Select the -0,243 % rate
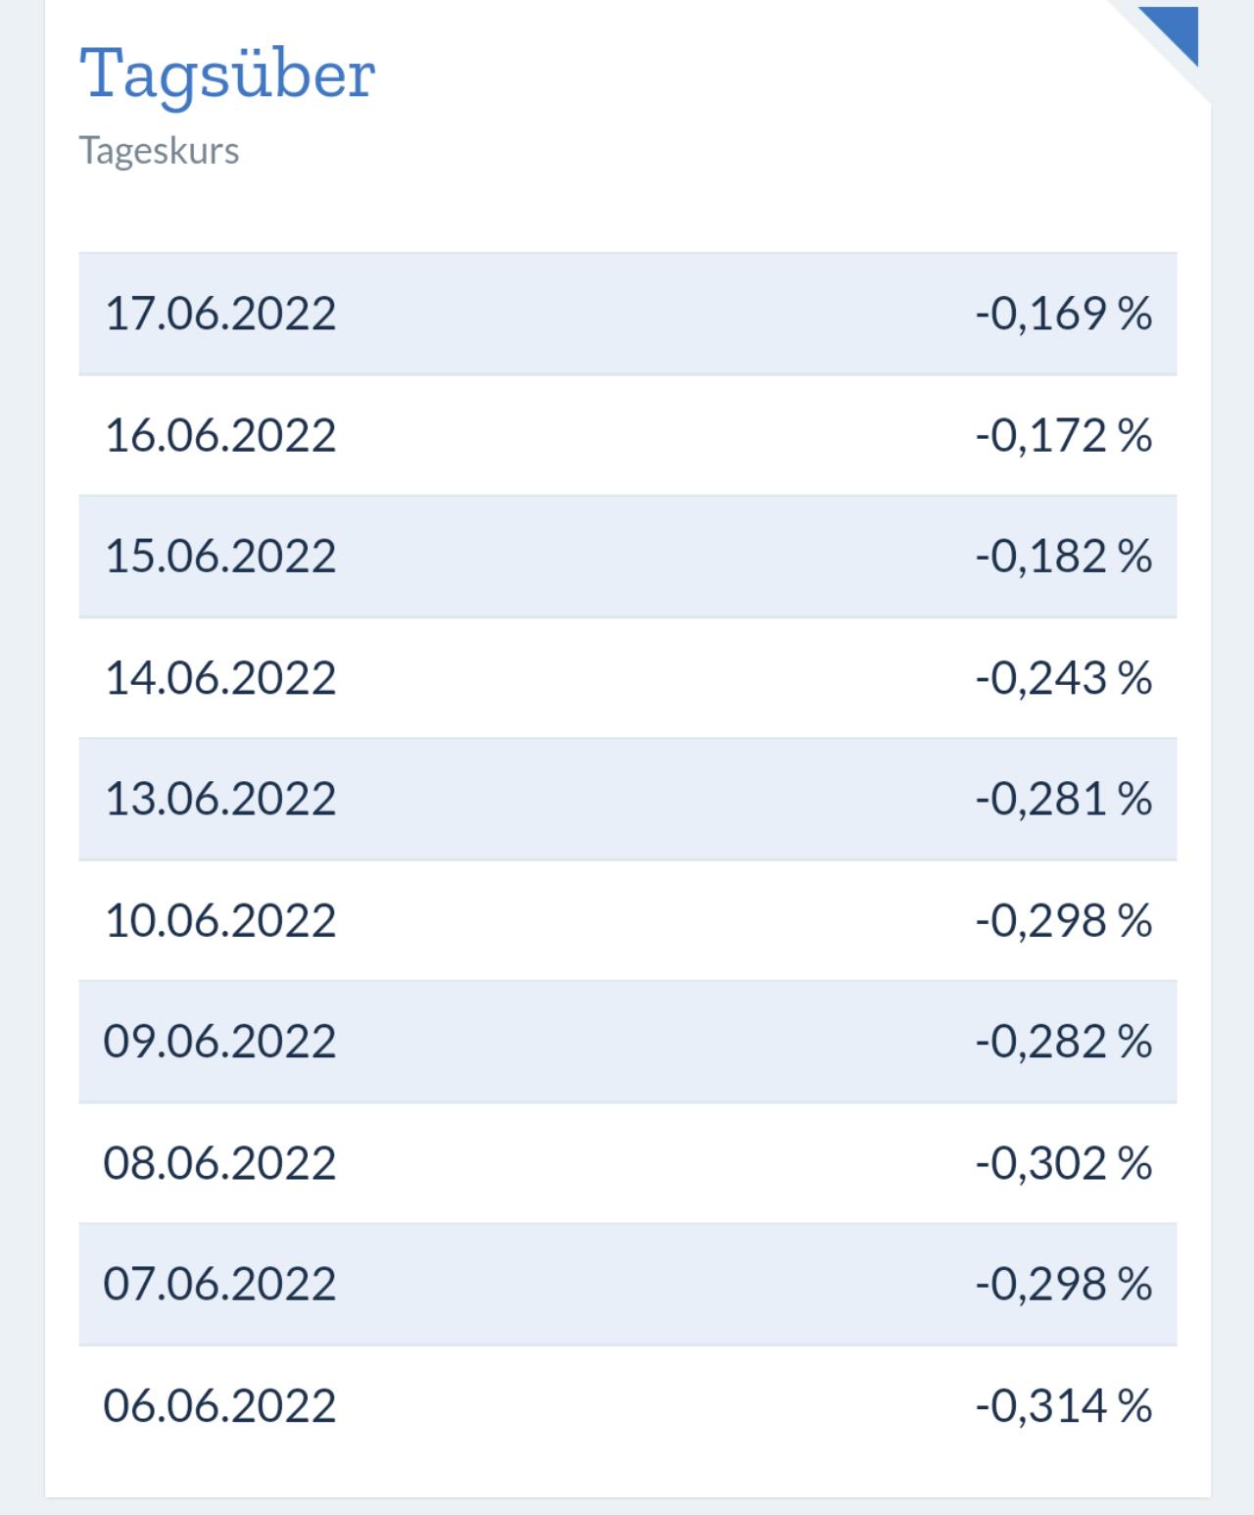 (1064, 678)
